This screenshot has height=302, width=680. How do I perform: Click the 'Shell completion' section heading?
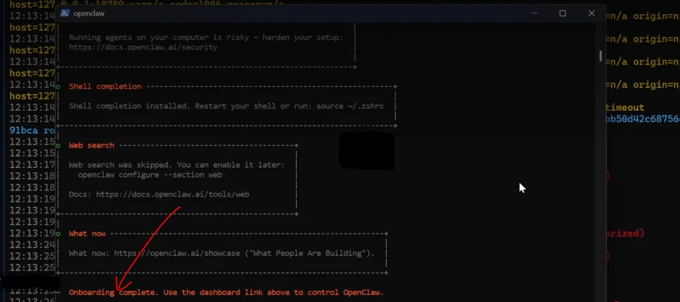105,86
